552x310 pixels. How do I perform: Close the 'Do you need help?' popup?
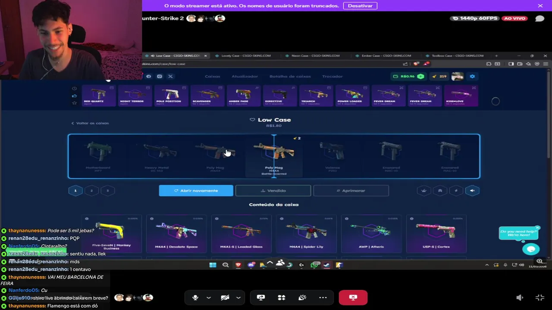(537, 227)
